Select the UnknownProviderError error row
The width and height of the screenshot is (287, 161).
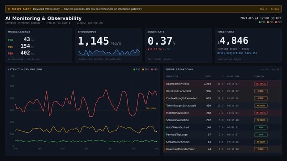(x=222, y=149)
